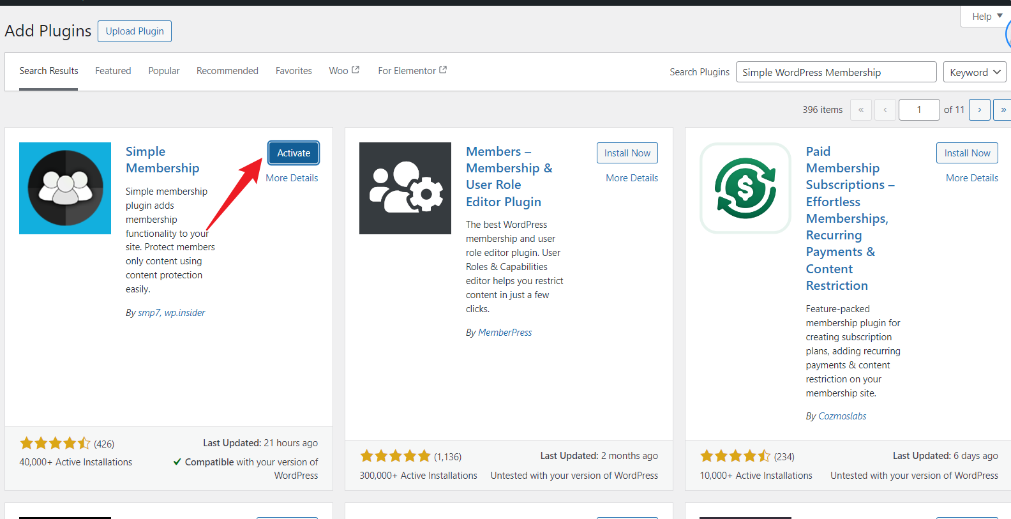
Task: Open More Details for Members plugin
Action: [x=632, y=178]
